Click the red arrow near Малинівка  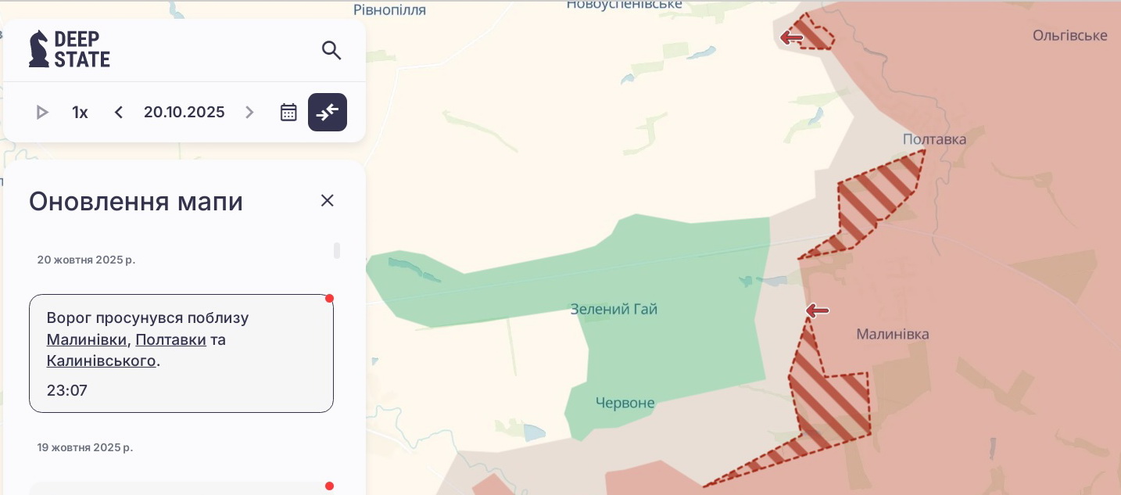[817, 311]
